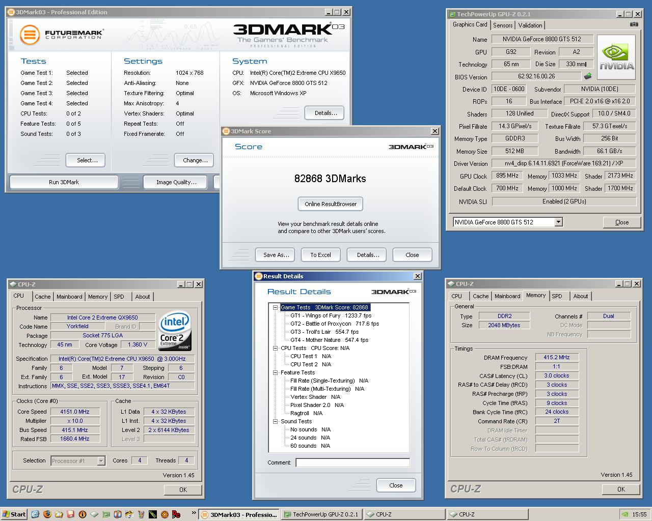The width and height of the screenshot is (652, 521).
Task: Collapse the Sound Tests tree node
Action: [276, 421]
